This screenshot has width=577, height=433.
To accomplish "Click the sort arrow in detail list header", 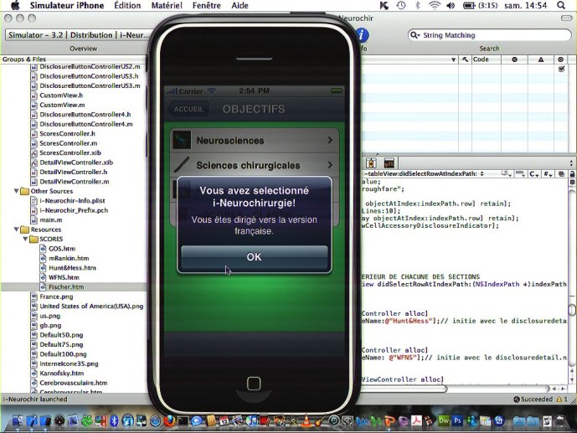I will pos(453,59).
